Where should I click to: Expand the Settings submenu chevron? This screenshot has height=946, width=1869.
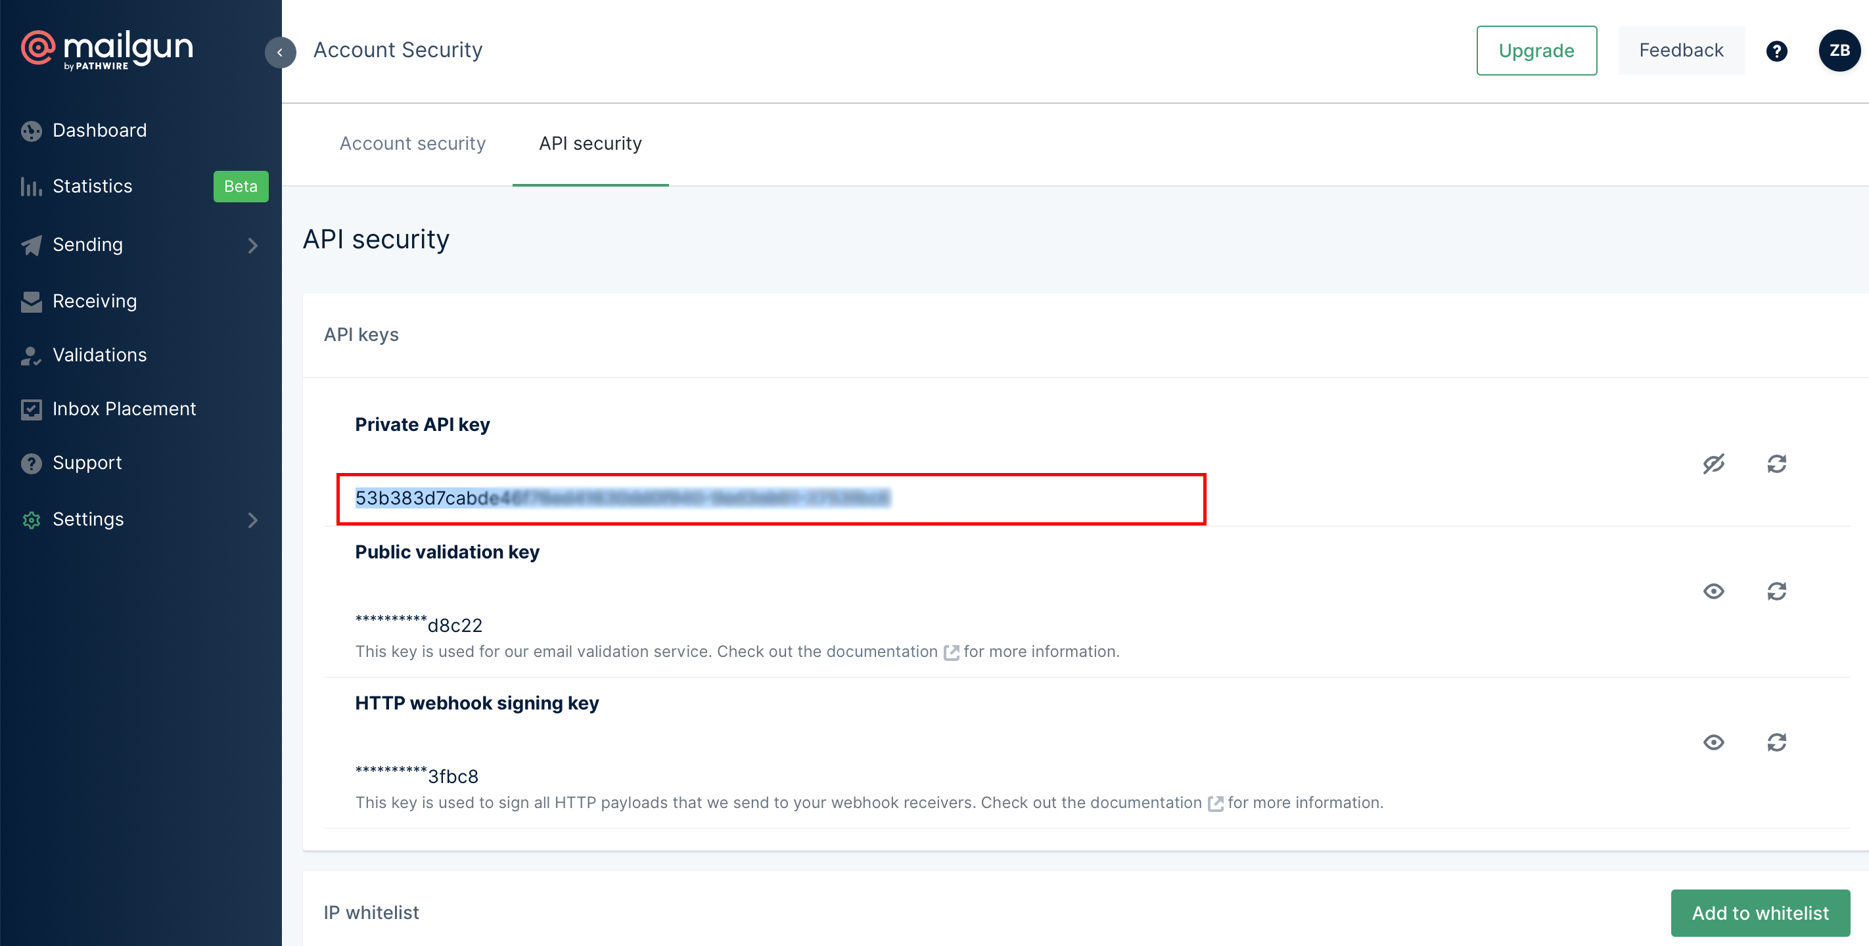(x=252, y=520)
